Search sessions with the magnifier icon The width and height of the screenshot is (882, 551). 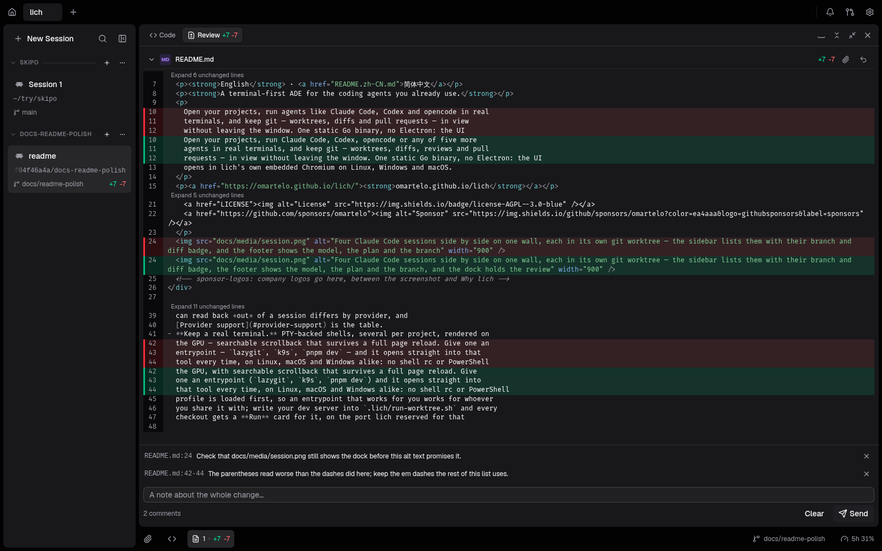point(103,39)
